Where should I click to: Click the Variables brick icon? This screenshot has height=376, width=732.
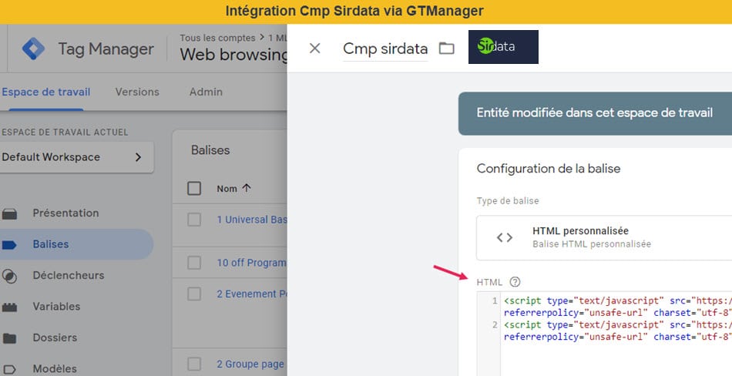tap(9, 307)
